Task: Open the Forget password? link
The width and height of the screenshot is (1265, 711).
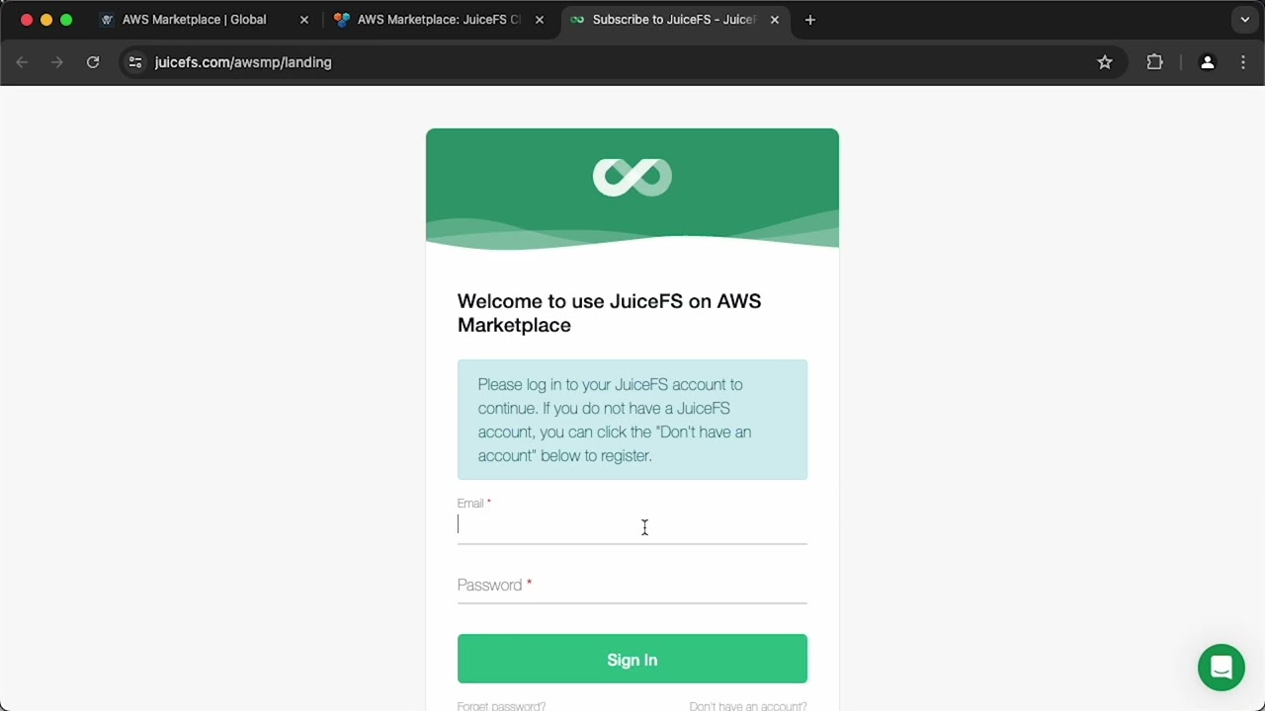Action: (501, 705)
